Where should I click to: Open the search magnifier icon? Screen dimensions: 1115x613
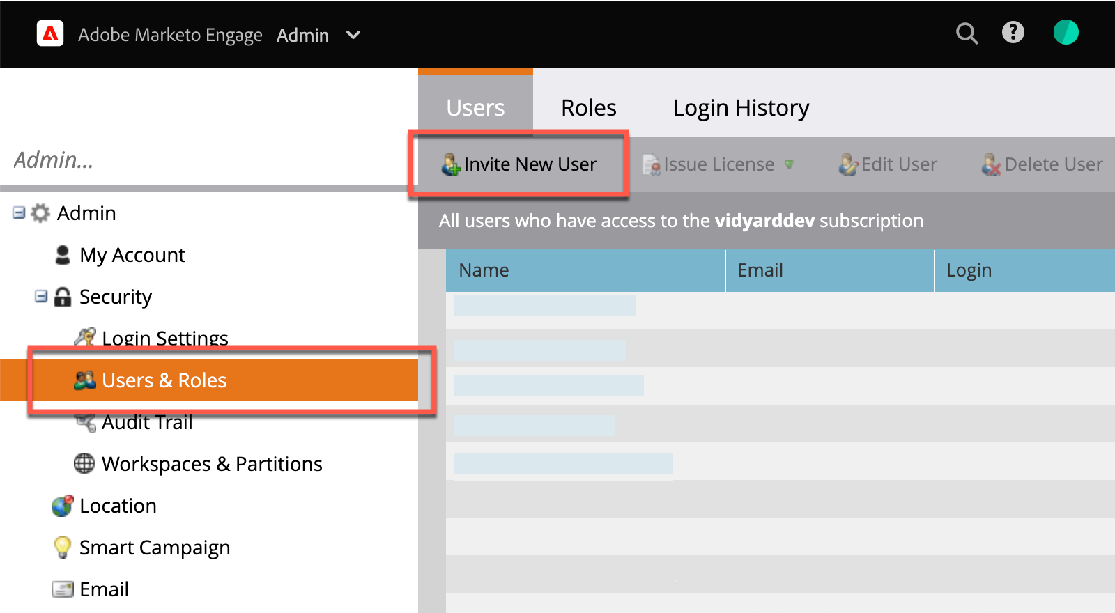[967, 33]
